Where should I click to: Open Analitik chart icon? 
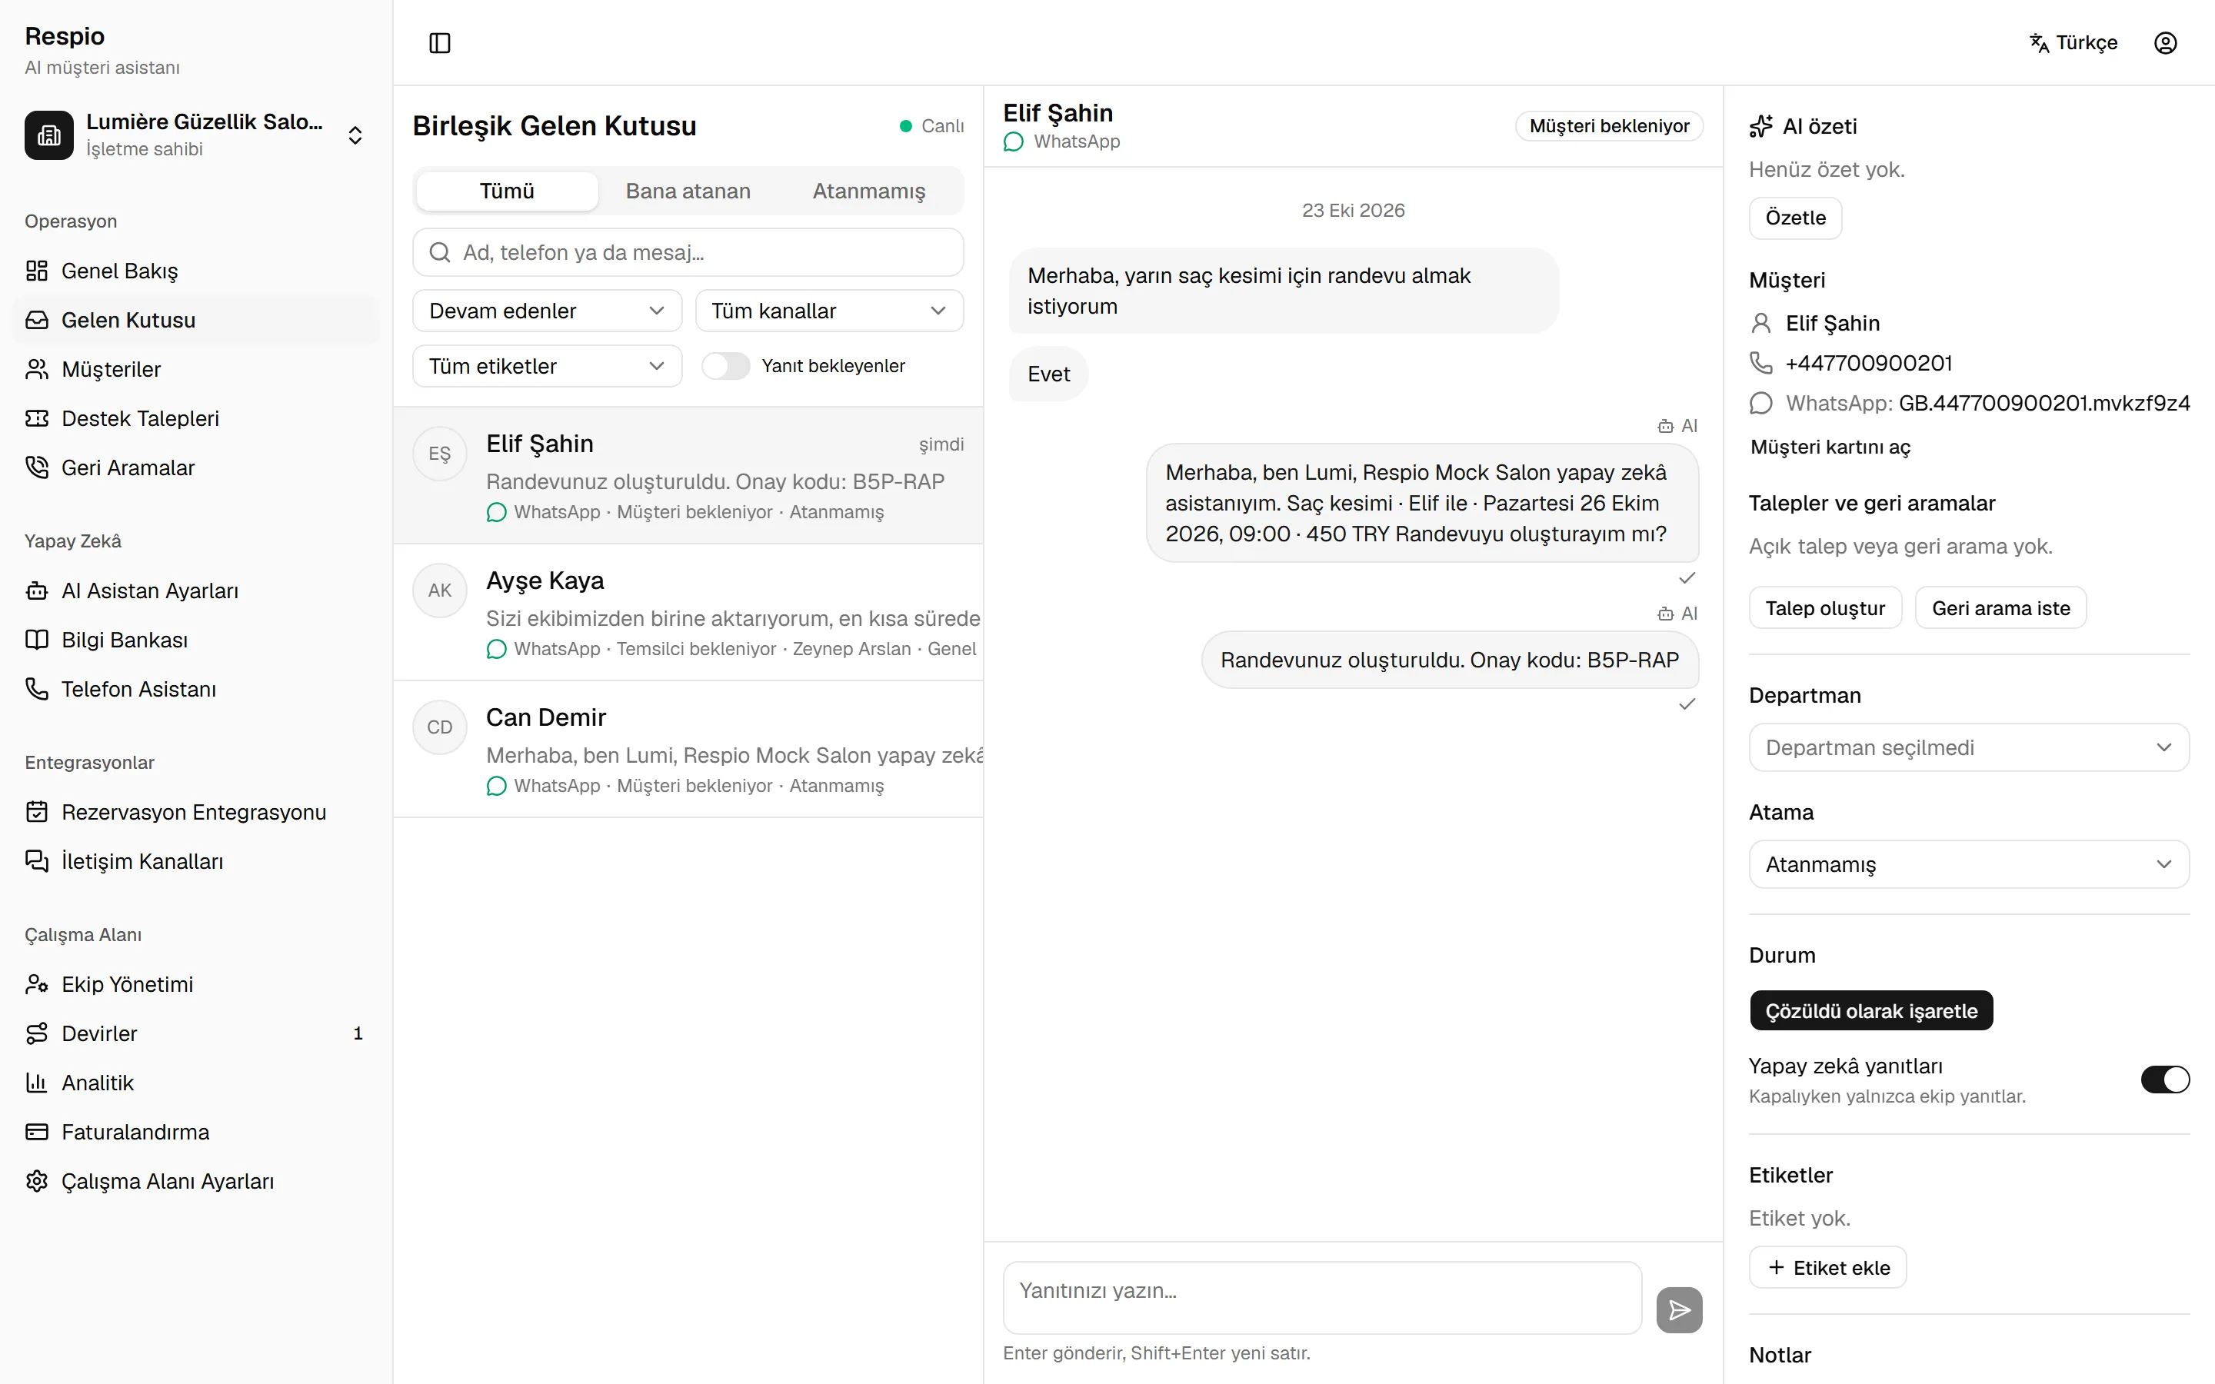(37, 1083)
